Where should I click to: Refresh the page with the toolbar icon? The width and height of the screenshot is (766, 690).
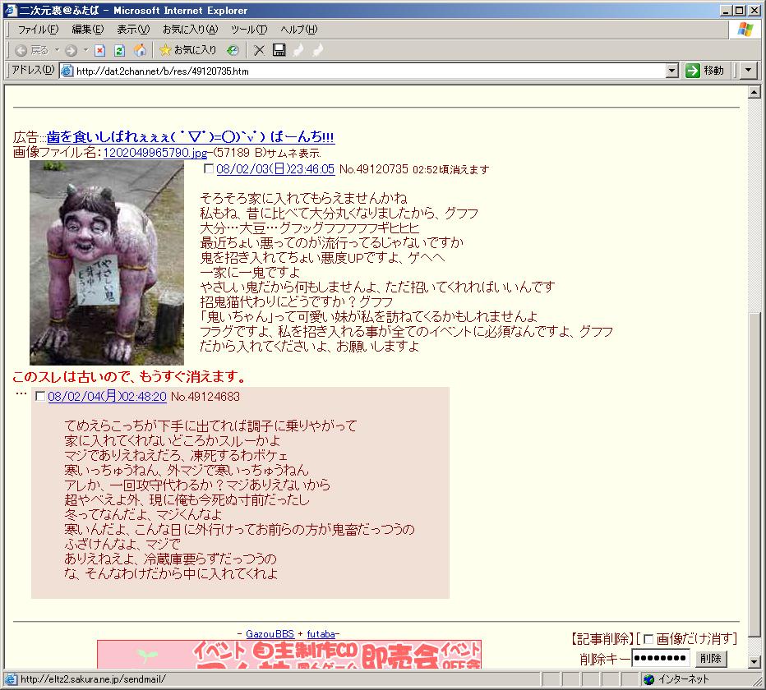click(x=119, y=50)
